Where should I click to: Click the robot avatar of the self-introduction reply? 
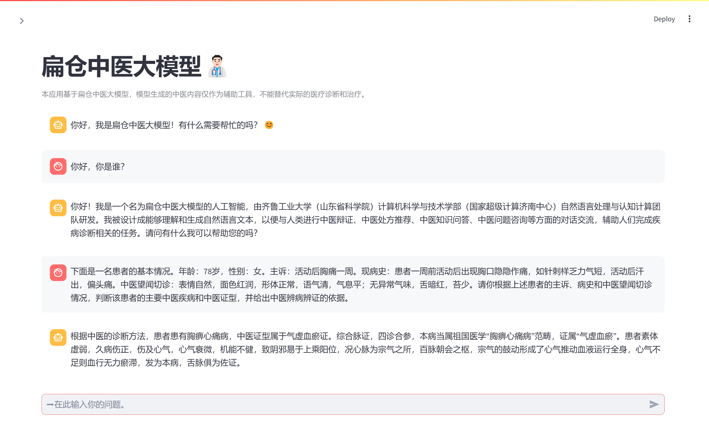pyautogui.click(x=58, y=208)
